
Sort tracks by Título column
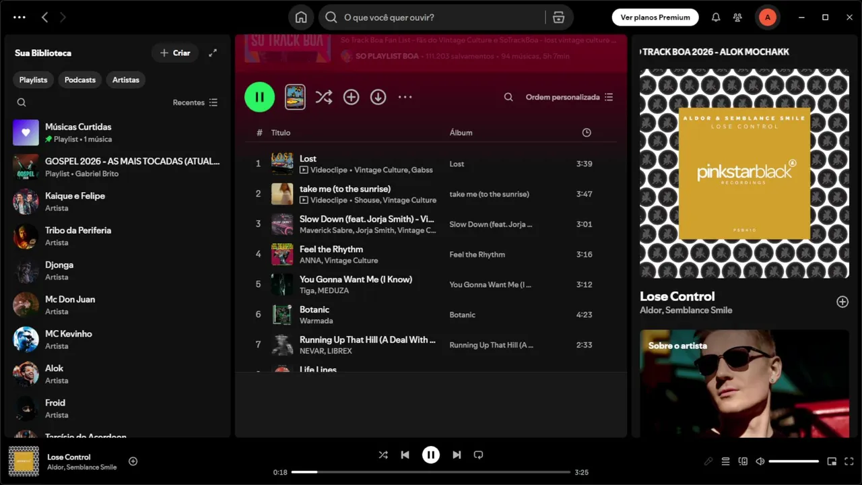tap(280, 133)
